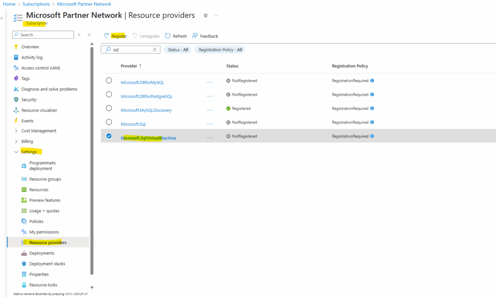This screenshot has height=297, width=496.
Task: Select the Microsoft.DBforMySQL radio button
Action: coord(109,81)
